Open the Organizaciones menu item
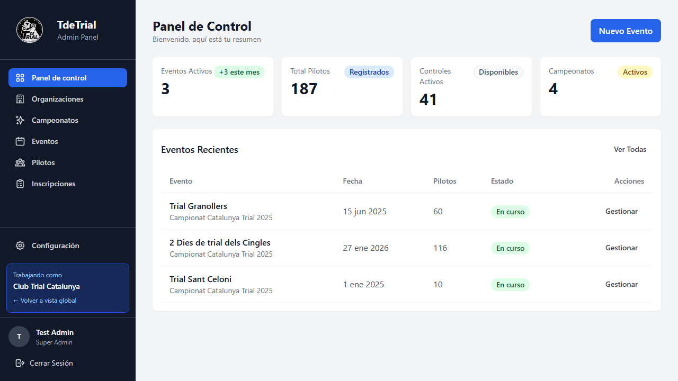The height and width of the screenshot is (381, 678). tap(57, 99)
